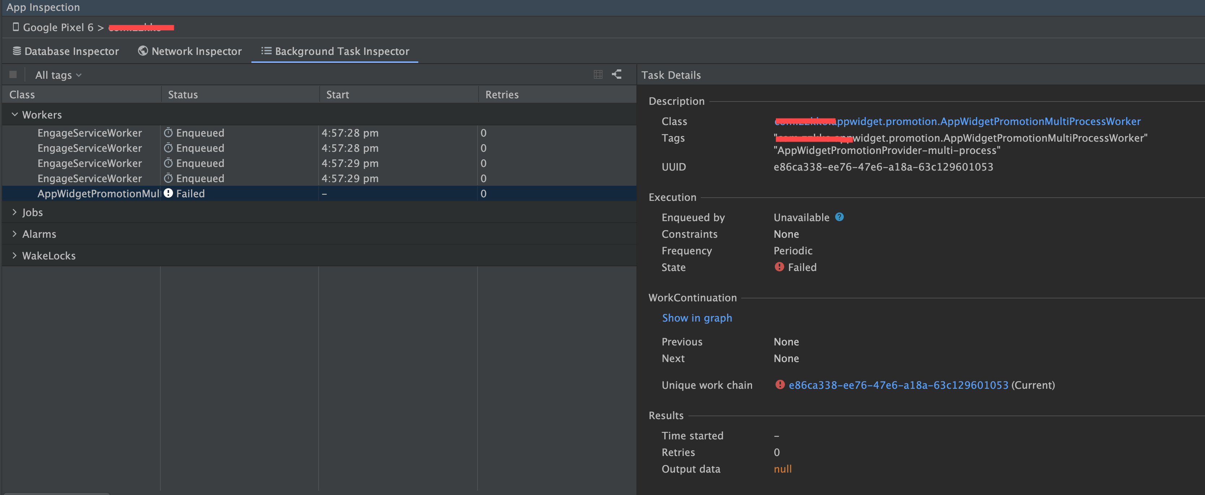
Task: Click the Failed status icon in worker row
Action: point(168,193)
